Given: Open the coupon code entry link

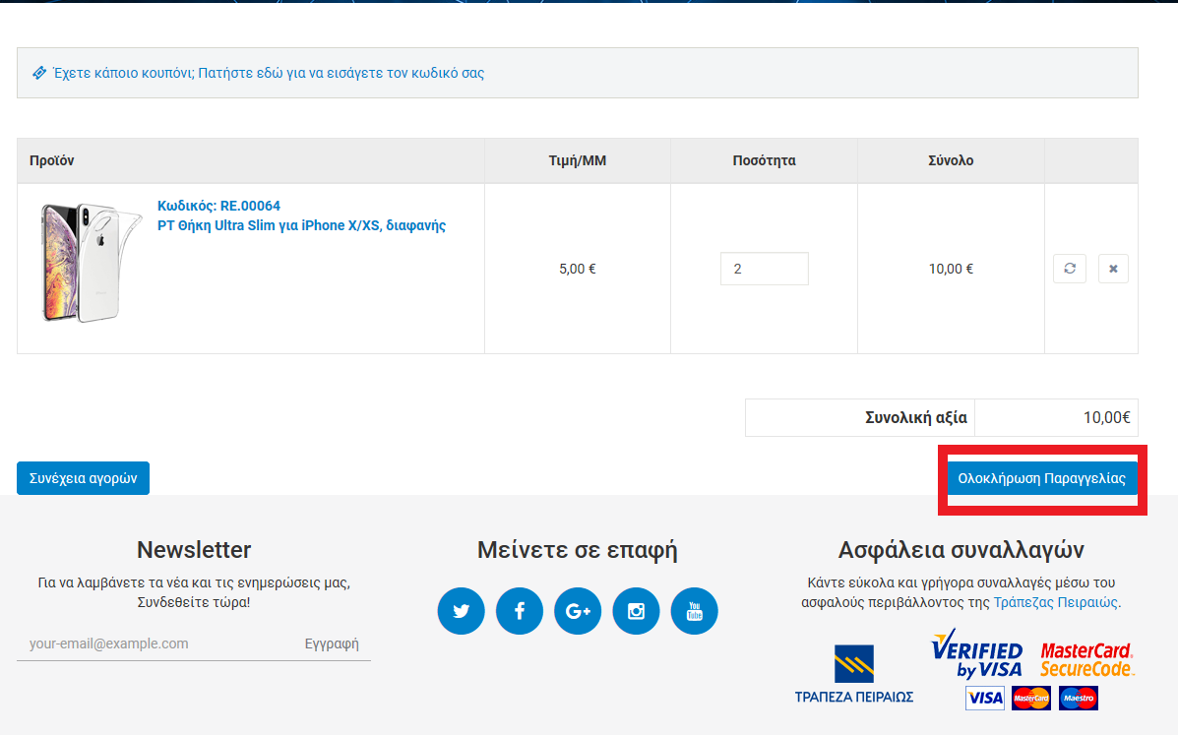Looking at the screenshot, I should coord(269,73).
